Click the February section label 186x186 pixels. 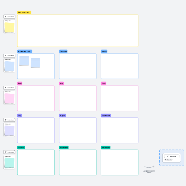[x=63, y=51]
